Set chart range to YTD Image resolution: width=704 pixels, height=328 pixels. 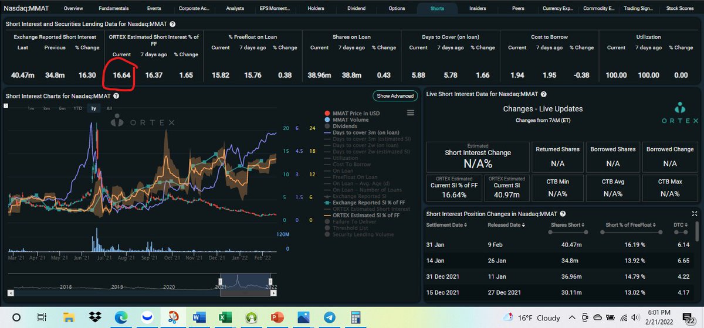coord(77,108)
